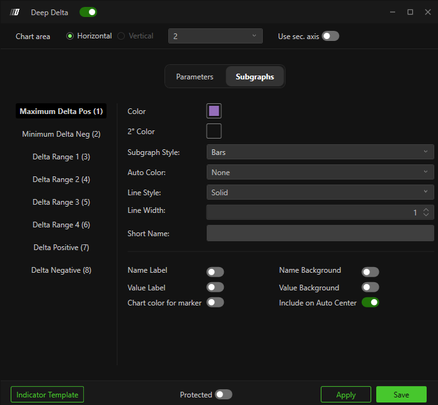Click the Short Name input field
Image resolution: width=438 pixels, height=405 pixels.
coord(320,233)
